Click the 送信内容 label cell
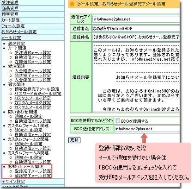This screenshot has width=194, height=189. click(81, 77)
